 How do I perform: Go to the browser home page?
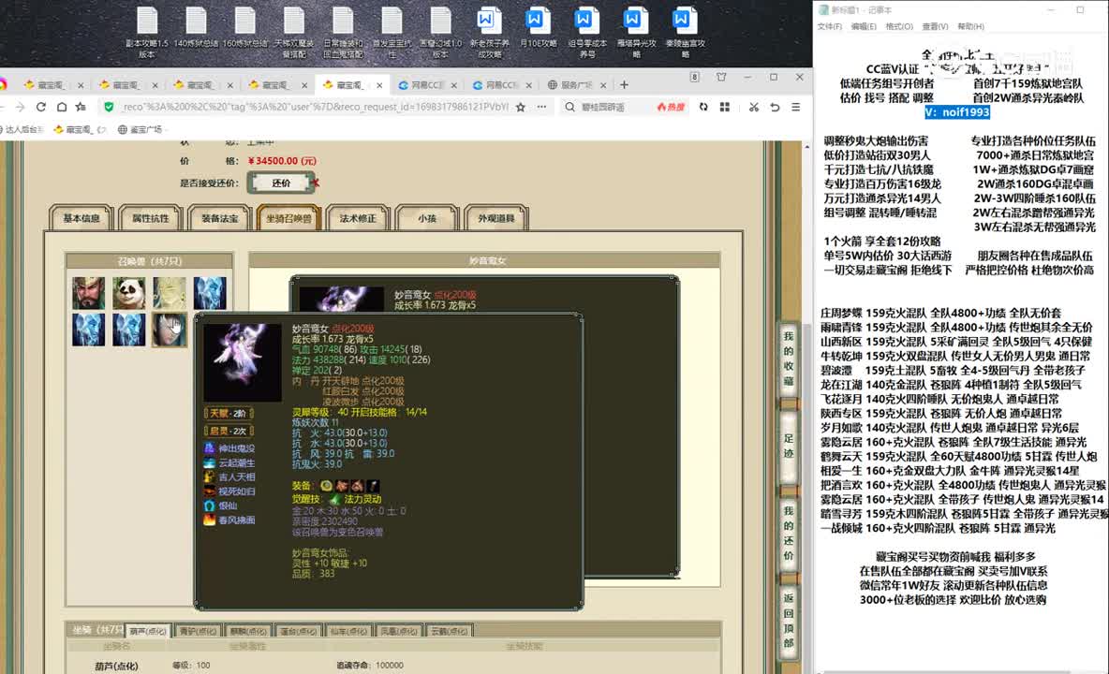pyautogui.click(x=62, y=107)
